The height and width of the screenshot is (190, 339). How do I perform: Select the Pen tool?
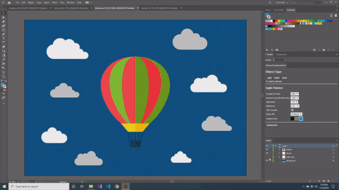(4, 22)
